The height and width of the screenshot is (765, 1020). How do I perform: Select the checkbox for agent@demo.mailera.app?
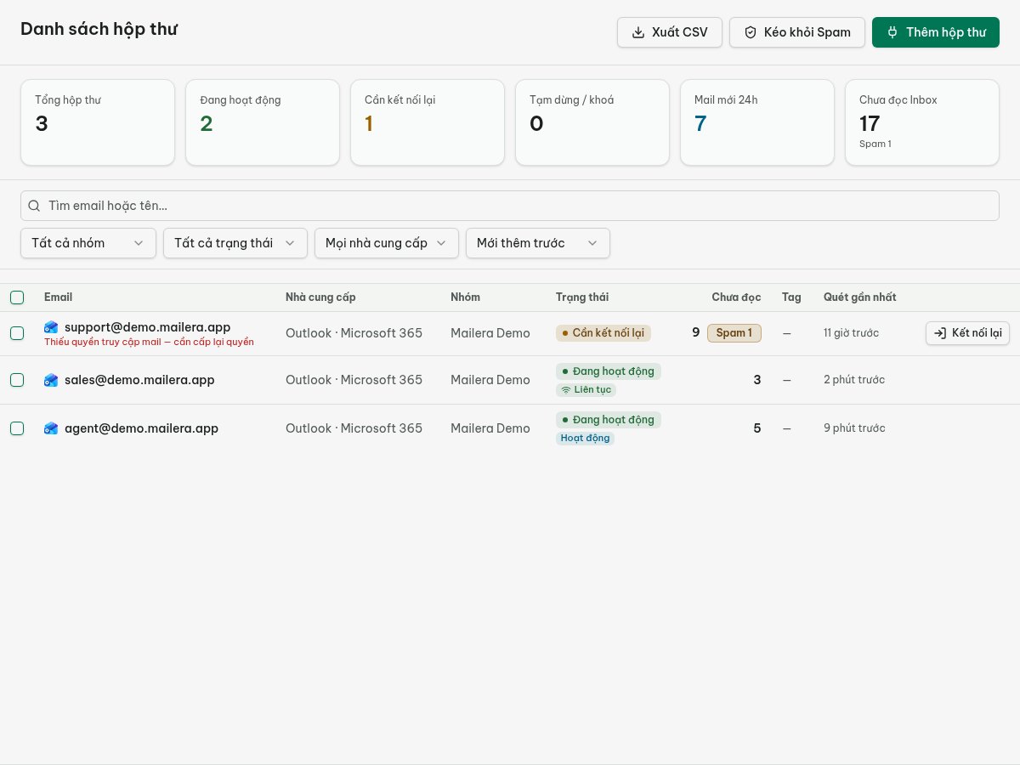(17, 428)
